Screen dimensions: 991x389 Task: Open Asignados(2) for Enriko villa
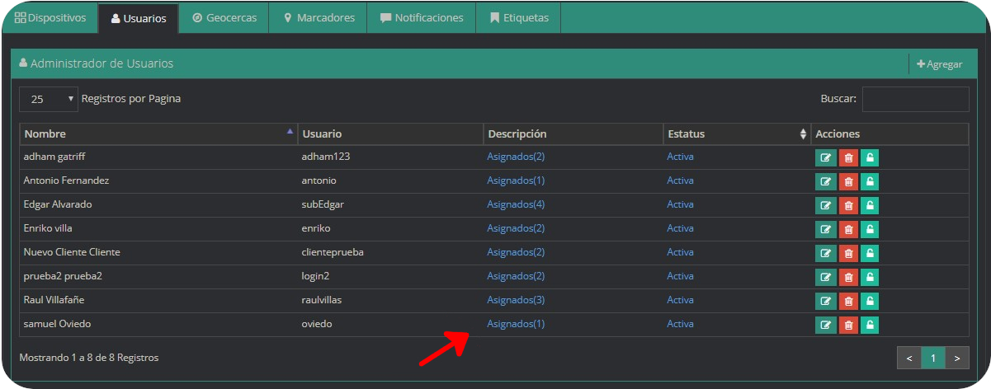tap(516, 228)
